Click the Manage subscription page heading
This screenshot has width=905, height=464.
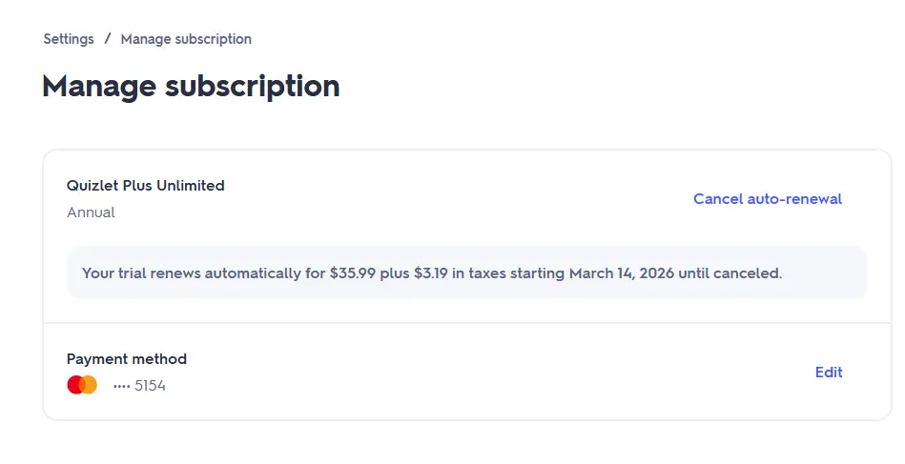tap(191, 87)
